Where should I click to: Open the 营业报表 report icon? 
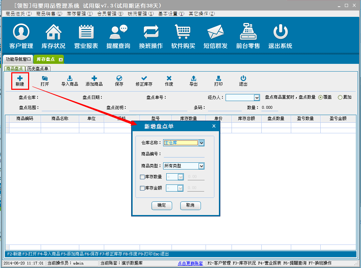tap(86, 32)
